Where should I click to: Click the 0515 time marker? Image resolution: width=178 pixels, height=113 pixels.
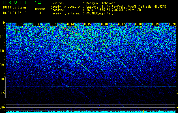coord(87,24)
